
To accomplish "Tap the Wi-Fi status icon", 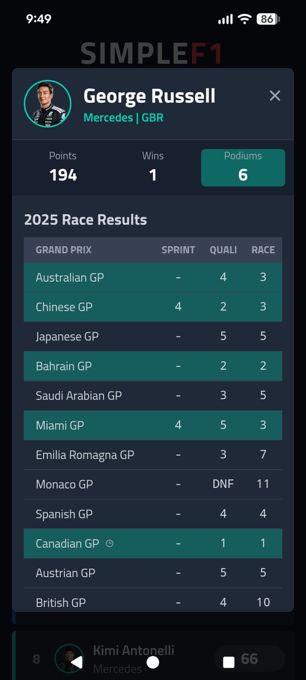I will pos(244,19).
